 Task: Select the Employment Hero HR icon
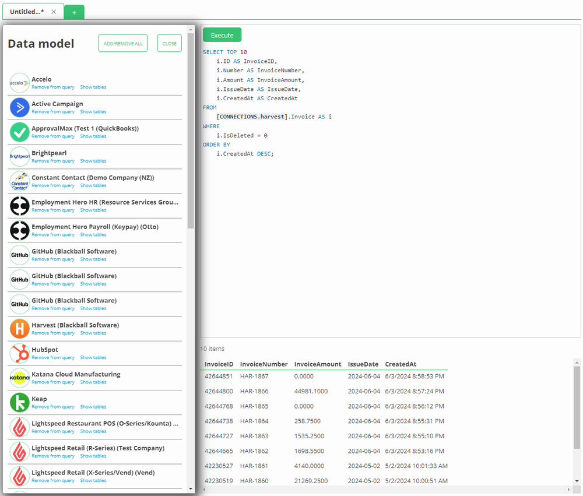point(19,206)
